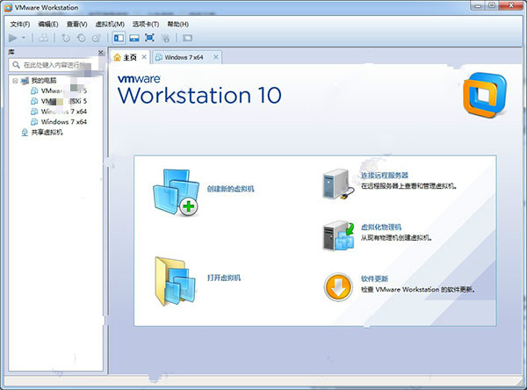Click the 虚拟化物理机 link
527x390 pixels.
pyautogui.click(x=381, y=227)
